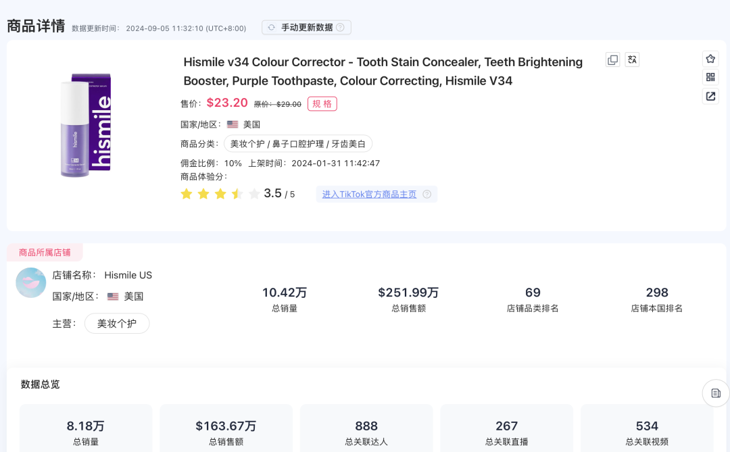
Task: Click 888 总关联达人 card
Action: pos(366,428)
